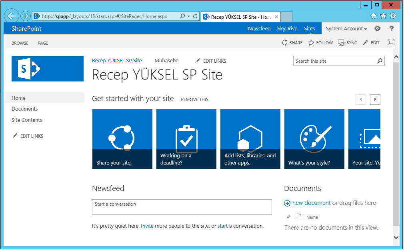Click EDIT in the page toolbar
This screenshot has width=404, height=250.
tap(371, 43)
